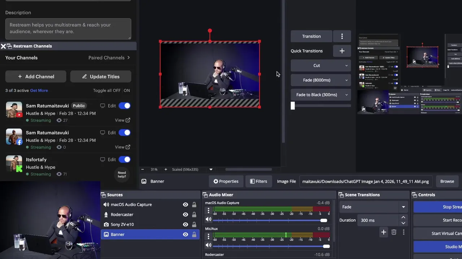Click the Image File path field
The width and height of the screenshot is (462, 259).
click(366, 181)
